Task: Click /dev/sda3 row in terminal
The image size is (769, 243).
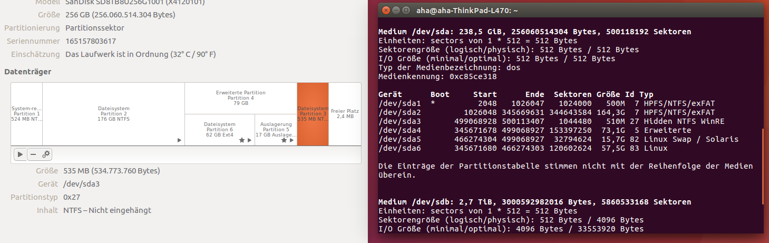Action: pyautogui.click(x=551, y=121)
